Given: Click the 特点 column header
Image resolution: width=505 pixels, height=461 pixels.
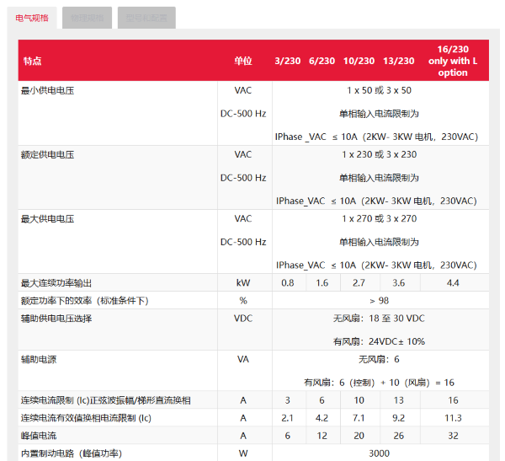Looking at the screenshot, I should point(33,61).
